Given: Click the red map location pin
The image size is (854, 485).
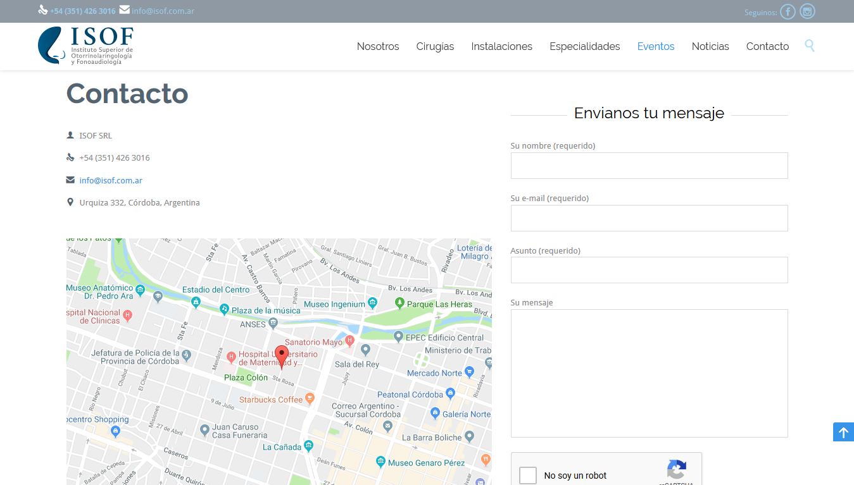Looking at the screenshot, I should coord(282,357).
